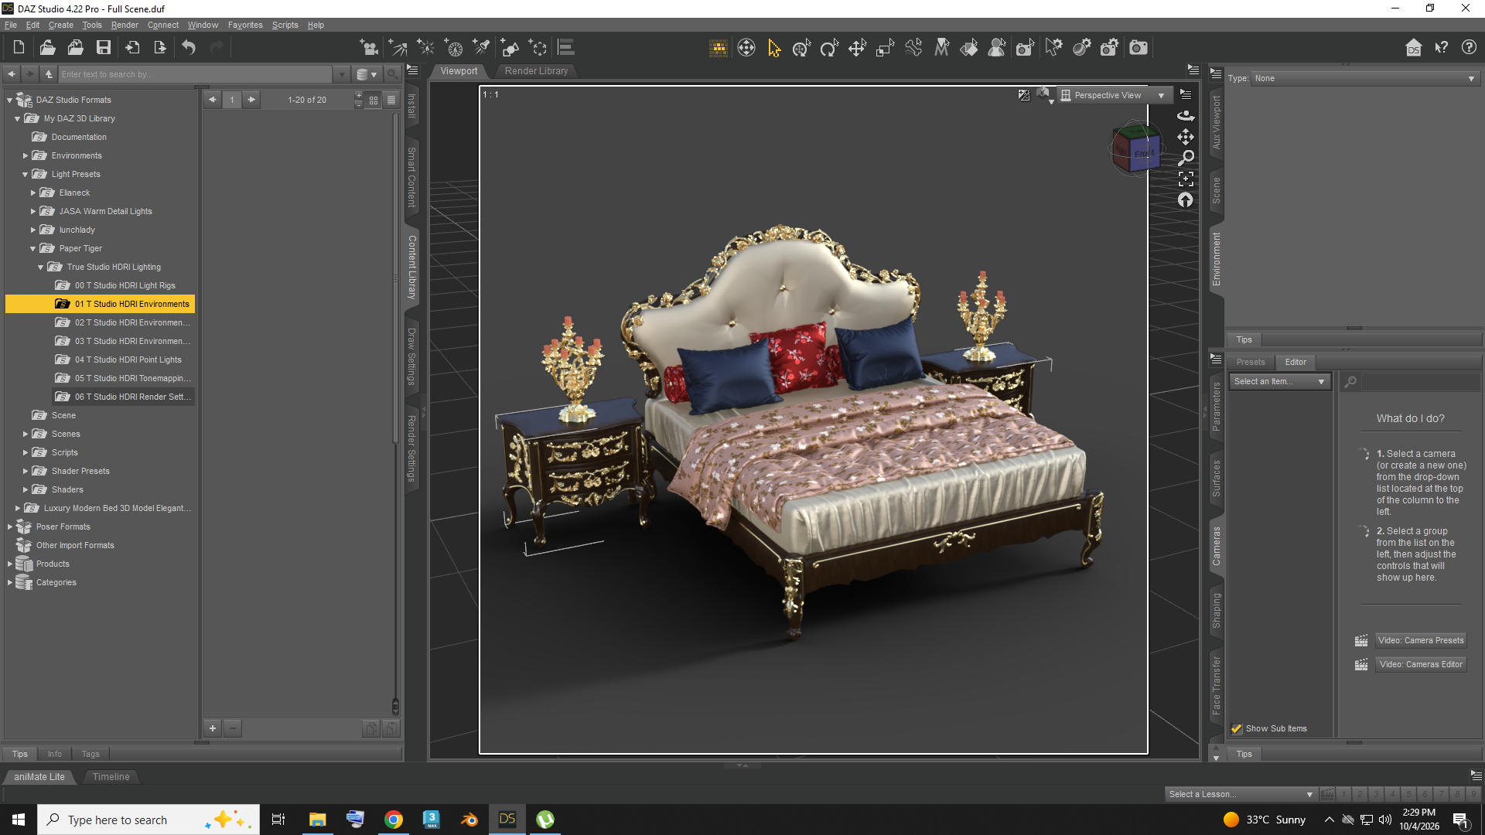
Task: Open Chrome from the Windows taskbar
Action: point(394,820)
